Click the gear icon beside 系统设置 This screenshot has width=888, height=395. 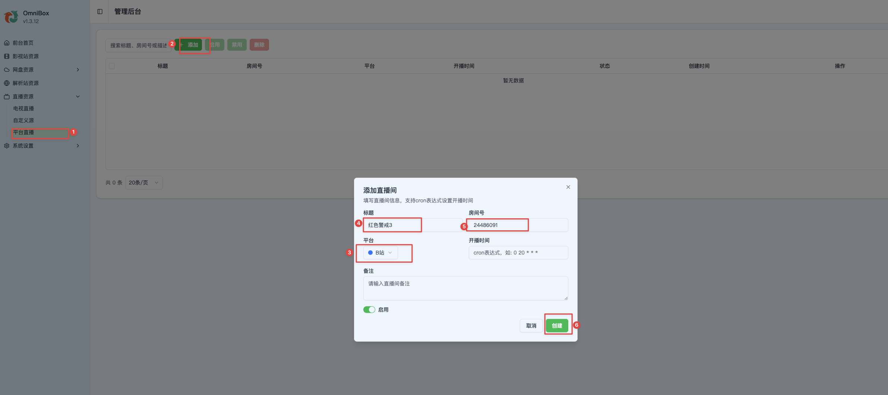[x=7, y=146]
